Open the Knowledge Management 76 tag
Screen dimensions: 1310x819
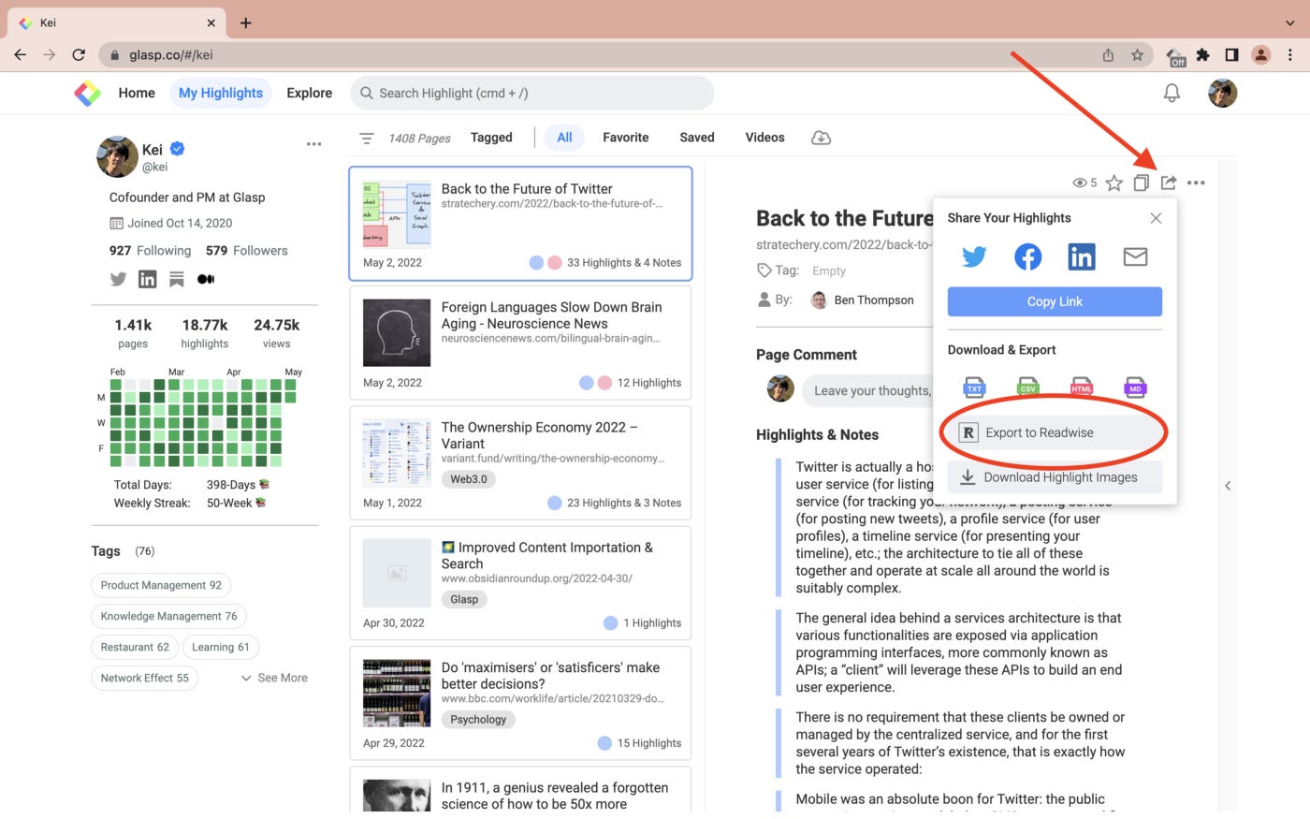pos(168,616)
